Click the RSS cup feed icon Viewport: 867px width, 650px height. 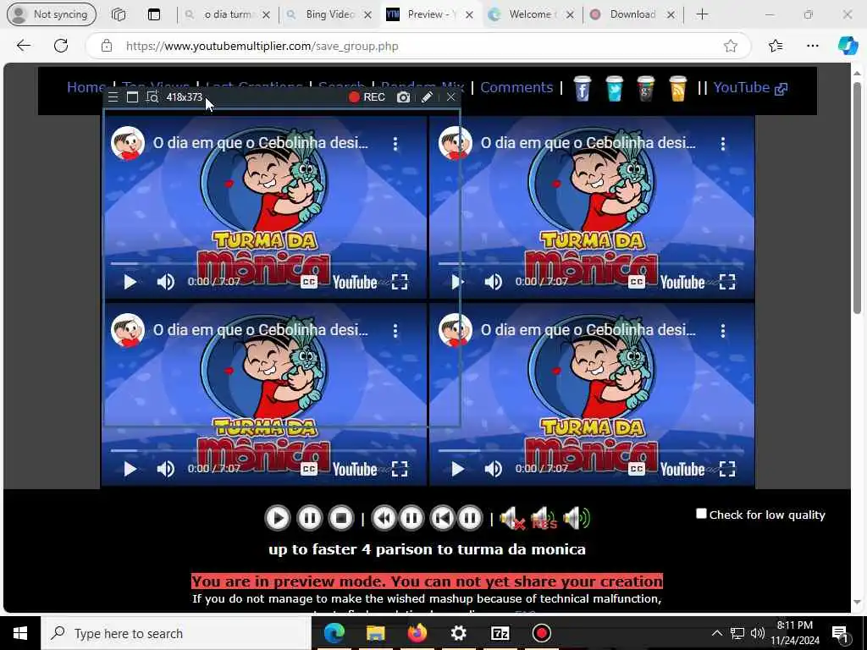click(x=677, y=88)
